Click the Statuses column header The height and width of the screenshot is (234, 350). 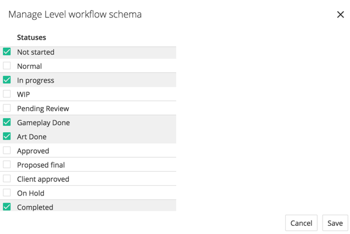click(x=32, y=37)
